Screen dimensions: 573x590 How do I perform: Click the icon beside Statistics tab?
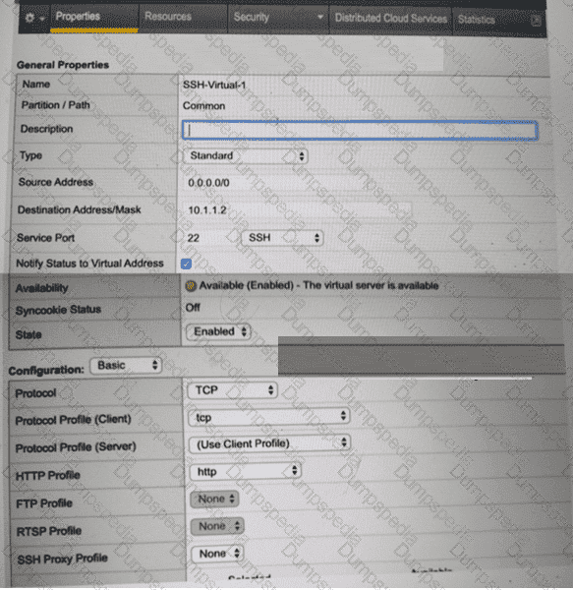[x=536, y=21]
